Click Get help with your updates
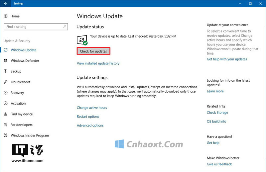Image resolution: width=266 pixels, height=172 pixels. [227, 59]
